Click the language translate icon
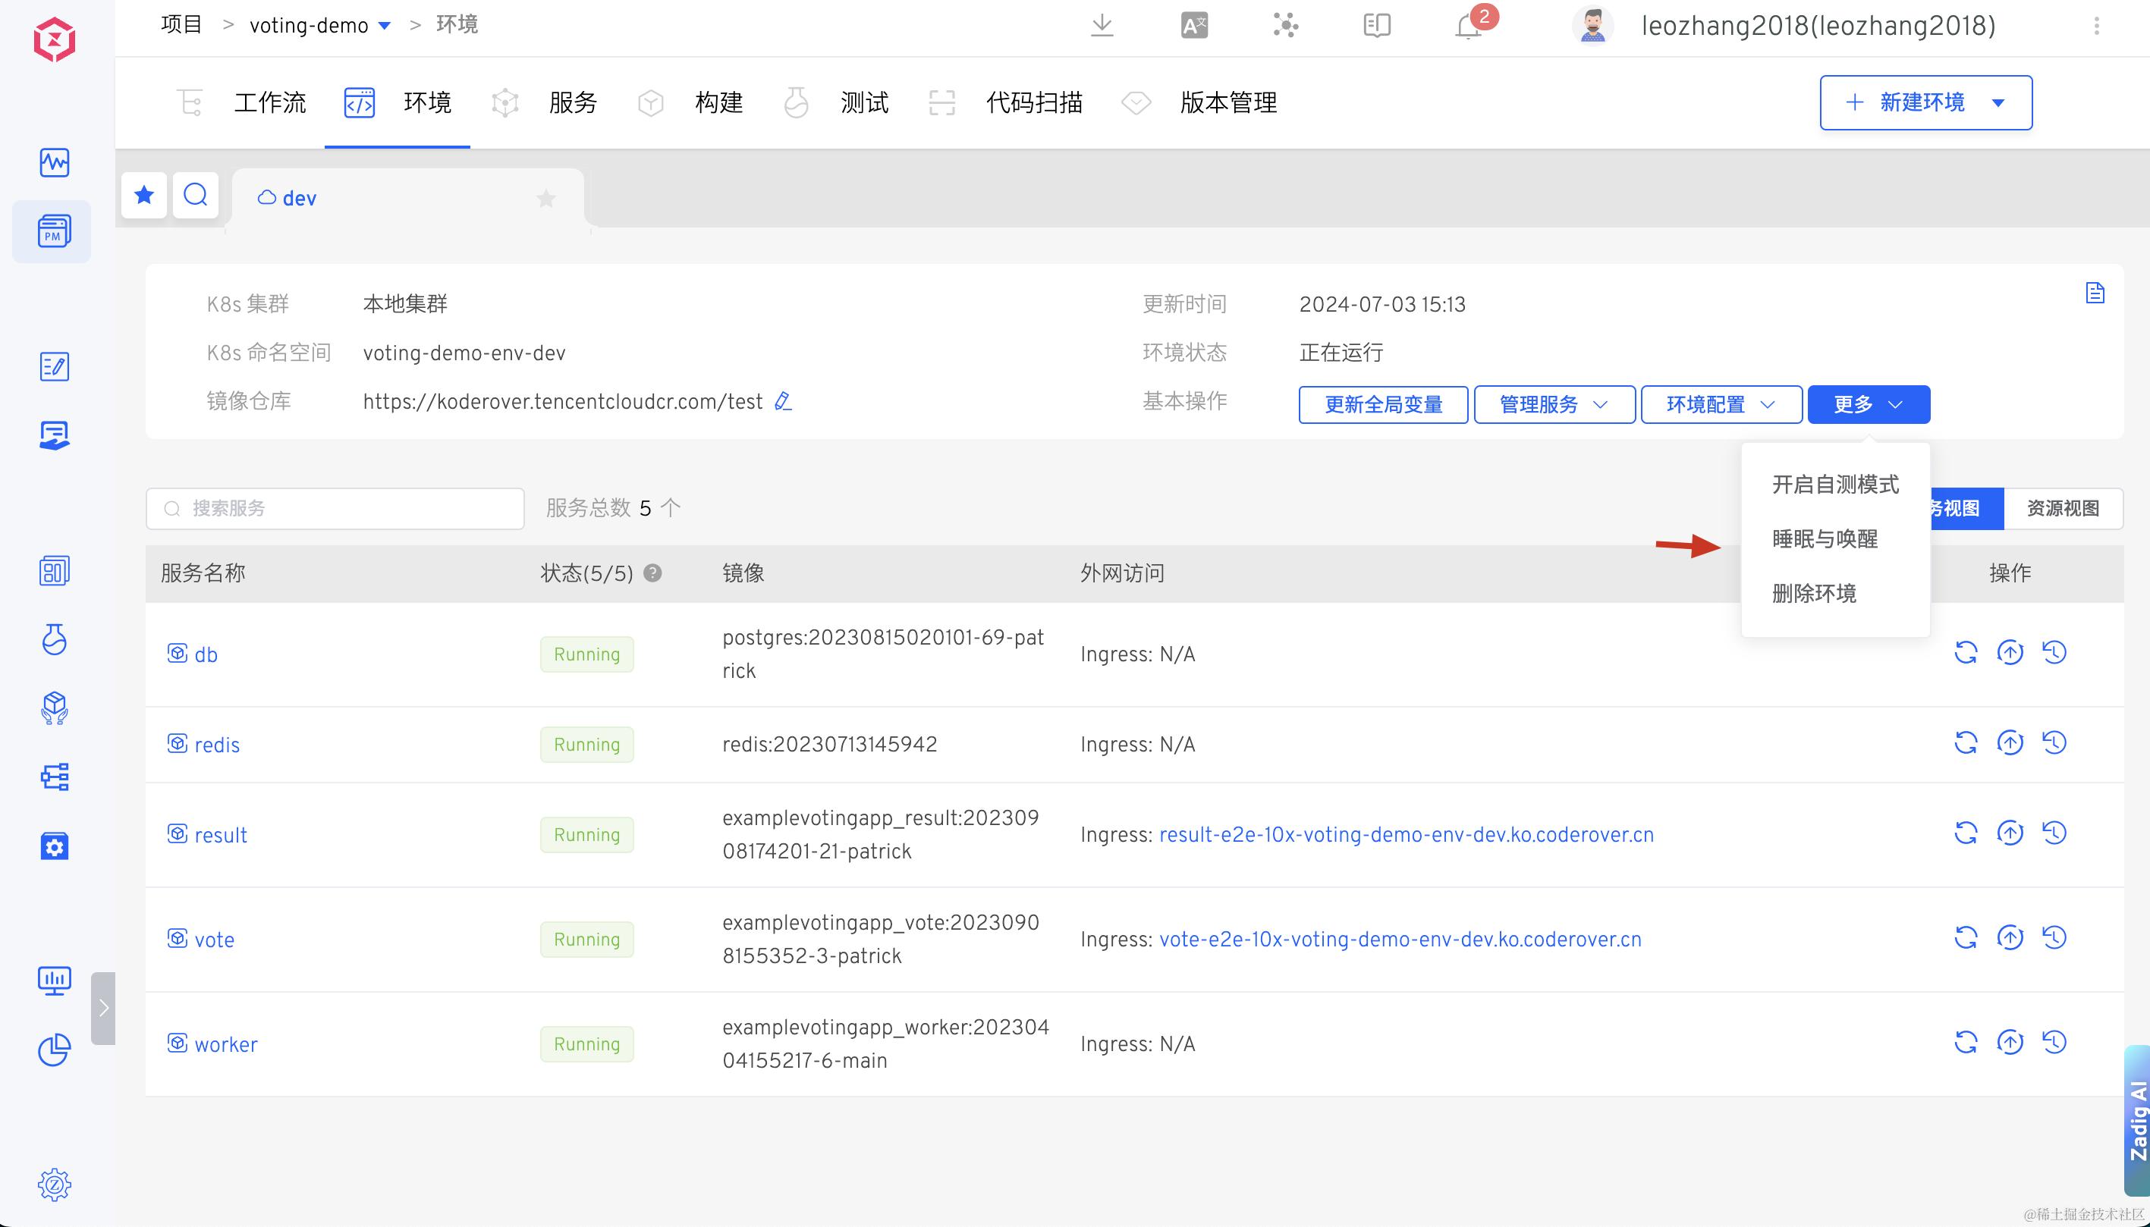Screen dimensions: 2150x1227 pos(1193,25)
